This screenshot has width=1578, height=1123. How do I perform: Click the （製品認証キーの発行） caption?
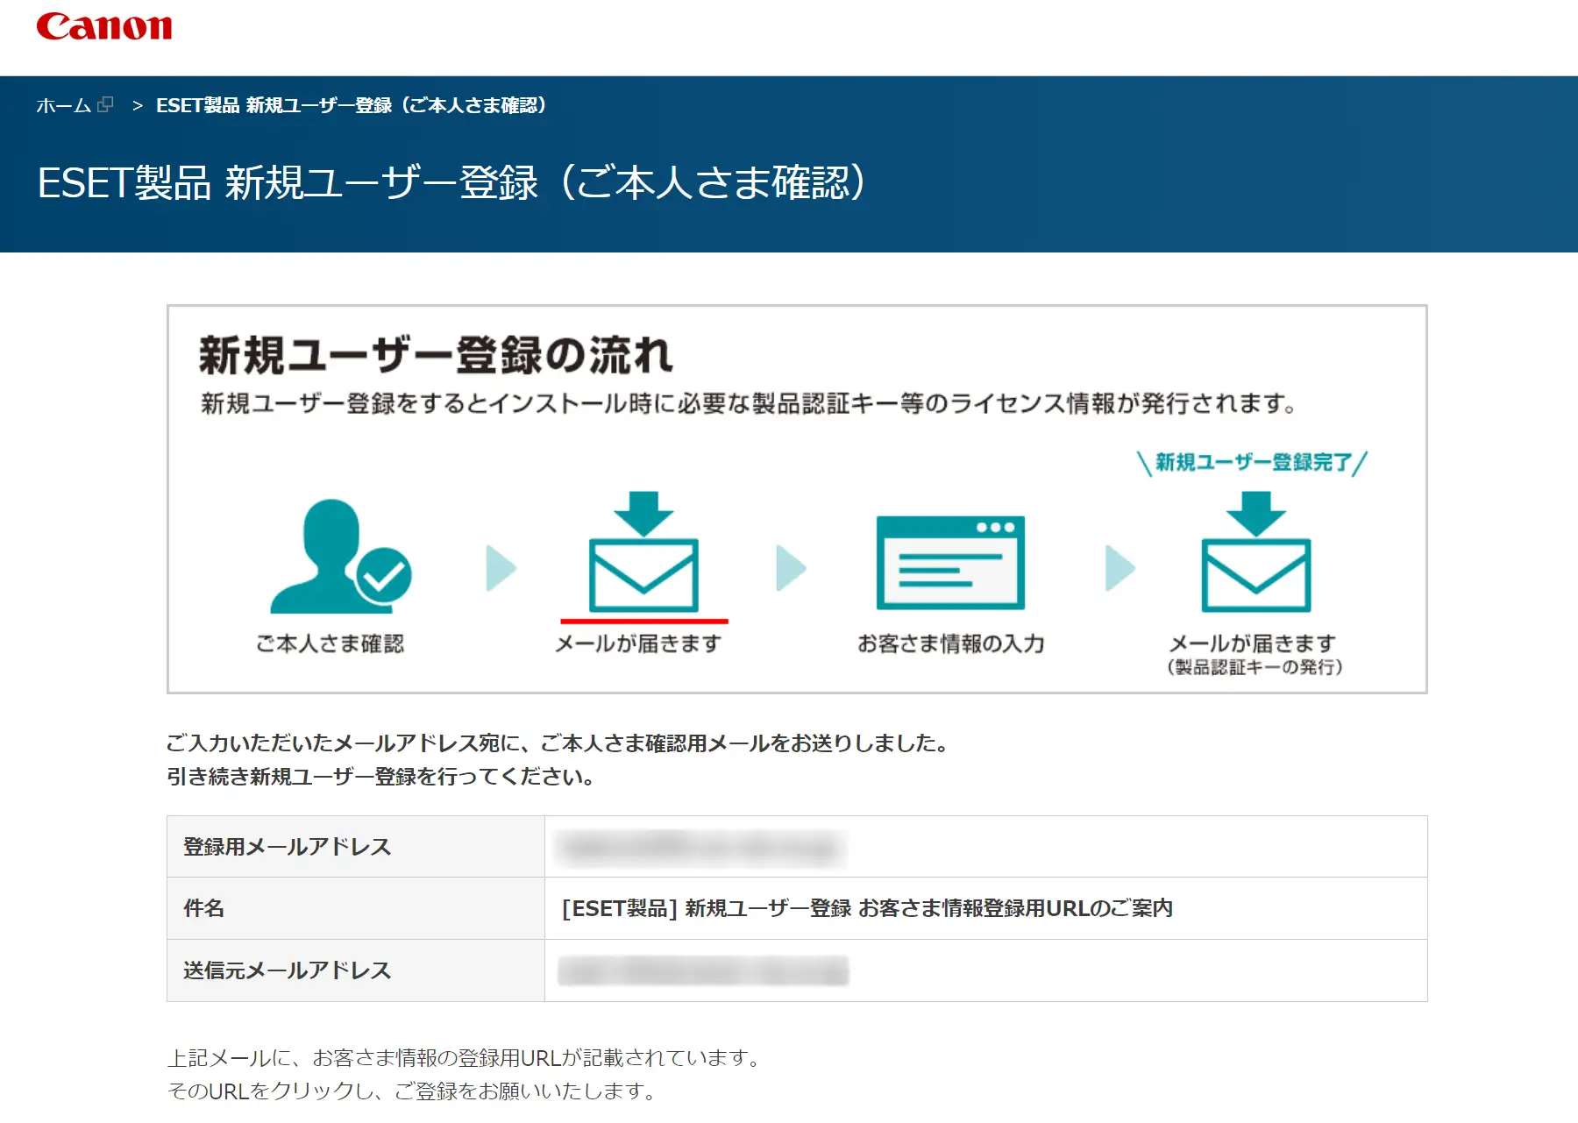click(1255, 667)
